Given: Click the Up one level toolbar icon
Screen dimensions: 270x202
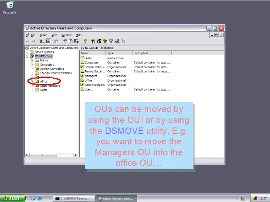Looking at the screenshot, I should 42,41.
